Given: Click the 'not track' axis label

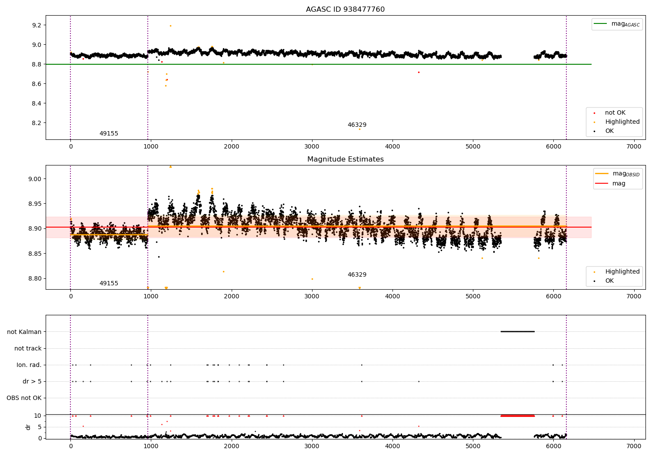Looking at the screenshot, I should click(x=28, y=349).
